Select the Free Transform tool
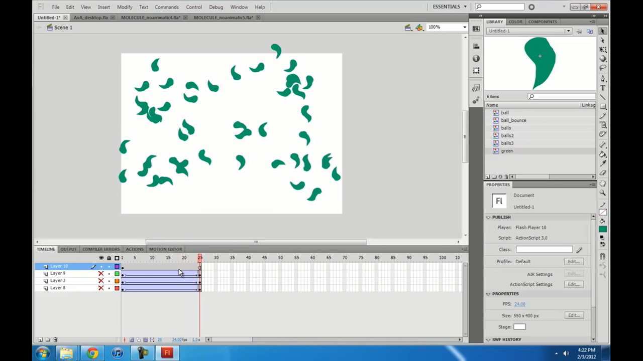 coord(603,50)
